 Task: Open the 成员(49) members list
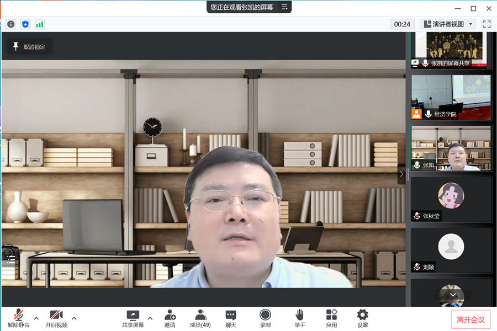click(200, 318)
